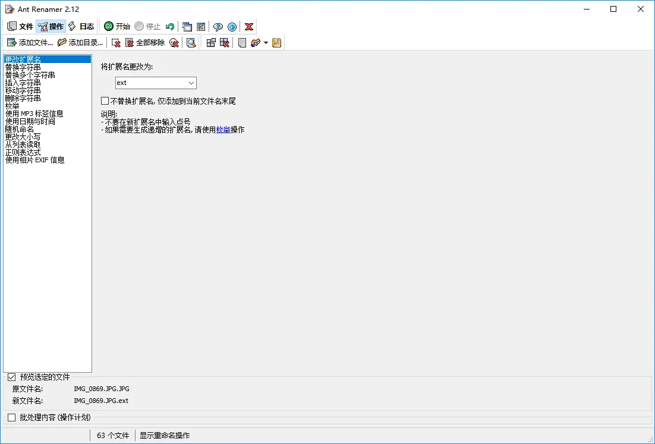Enable 不替换扩展名 checkbox
The width and height of the screenshot is (655, 444).
point(104,101)
